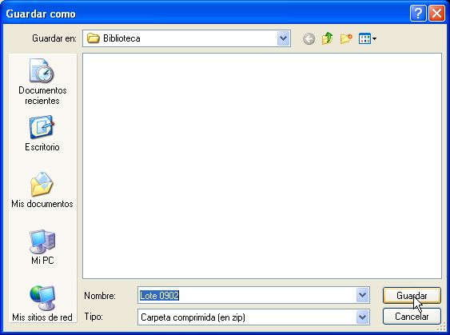
Task: Open Mis sitios de red
Action: pyautogui.click(x=42, y=304)
